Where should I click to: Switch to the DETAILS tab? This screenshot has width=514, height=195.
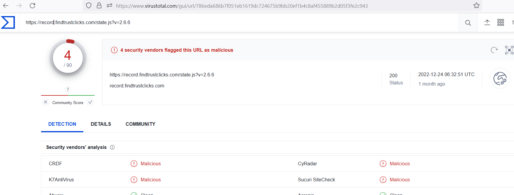(x=101, y=124)
